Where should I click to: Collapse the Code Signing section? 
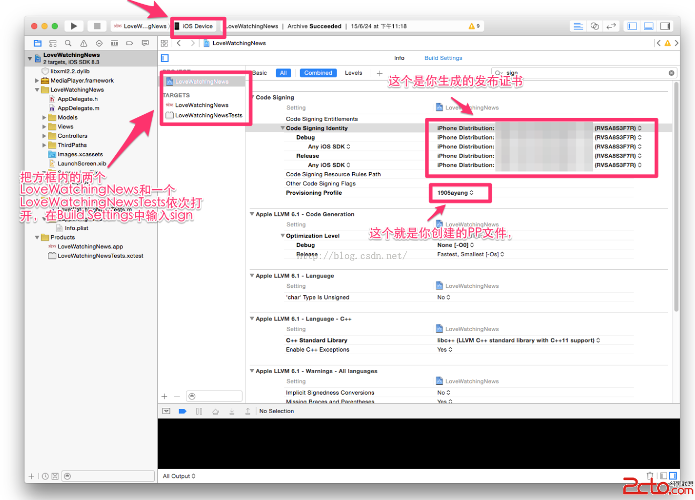click(x=252, y=97)
